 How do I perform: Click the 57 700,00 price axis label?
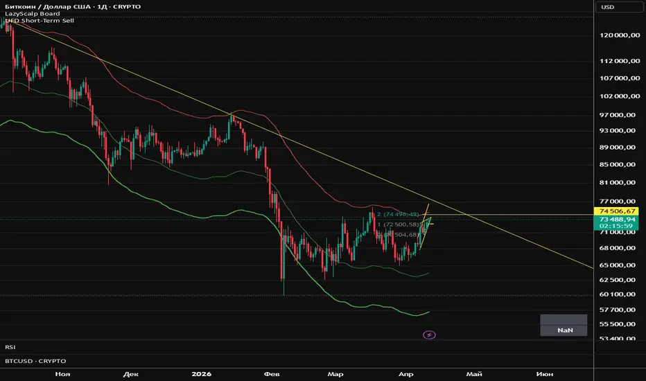618,310
